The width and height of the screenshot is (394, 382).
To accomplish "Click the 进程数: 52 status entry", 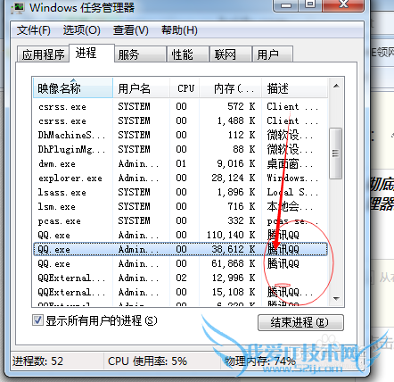I will pyautogui.click(x=37, y=361).
